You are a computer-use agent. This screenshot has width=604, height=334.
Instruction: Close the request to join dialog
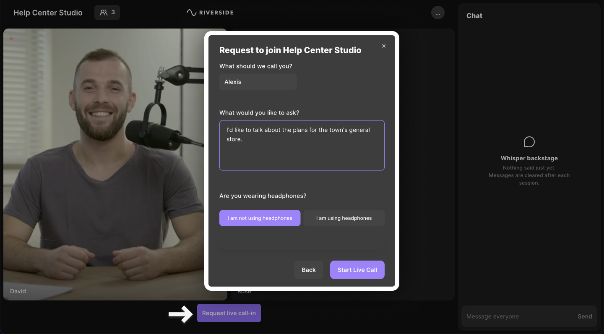(383, 46)
